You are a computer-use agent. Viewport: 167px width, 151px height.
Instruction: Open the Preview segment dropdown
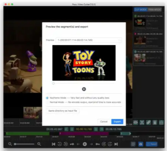[89, 40]
